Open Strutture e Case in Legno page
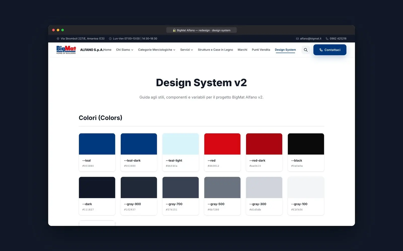Viewport: 403px width, 251px height. [x=215, y=50]
